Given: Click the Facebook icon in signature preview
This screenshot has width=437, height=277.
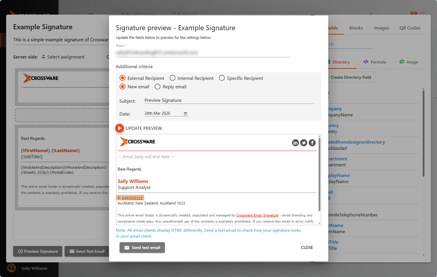Looking at the screenshot, I should coord(312,143).
